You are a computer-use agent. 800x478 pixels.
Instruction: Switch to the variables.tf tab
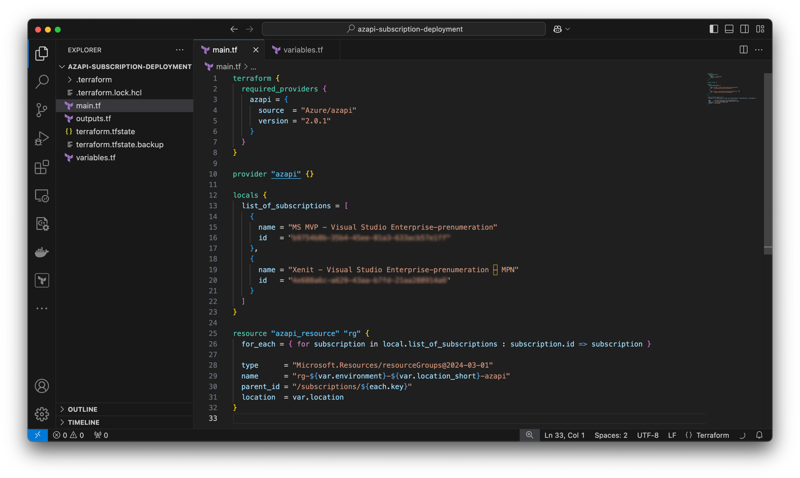(302, 50)
